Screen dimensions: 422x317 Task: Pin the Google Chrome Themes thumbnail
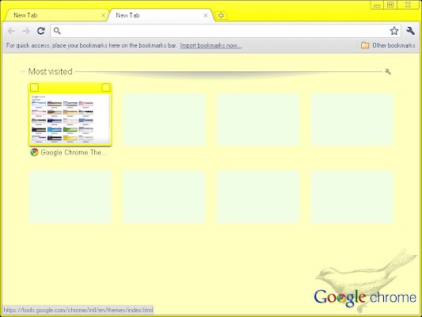35,87
